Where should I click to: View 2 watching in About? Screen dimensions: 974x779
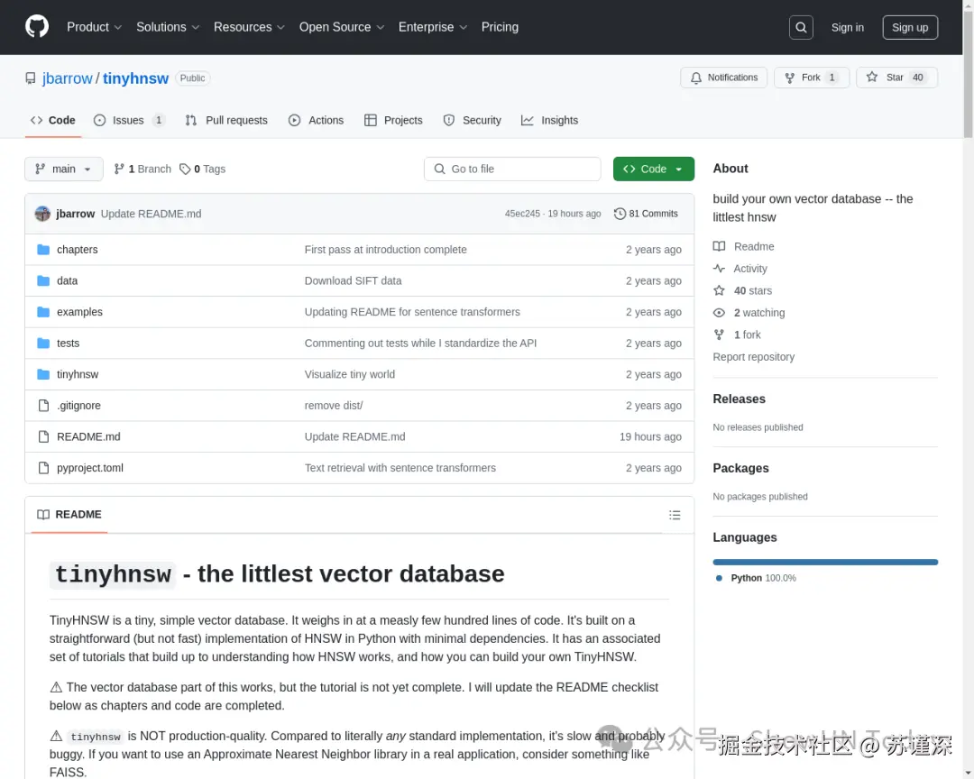click(749, 313)
